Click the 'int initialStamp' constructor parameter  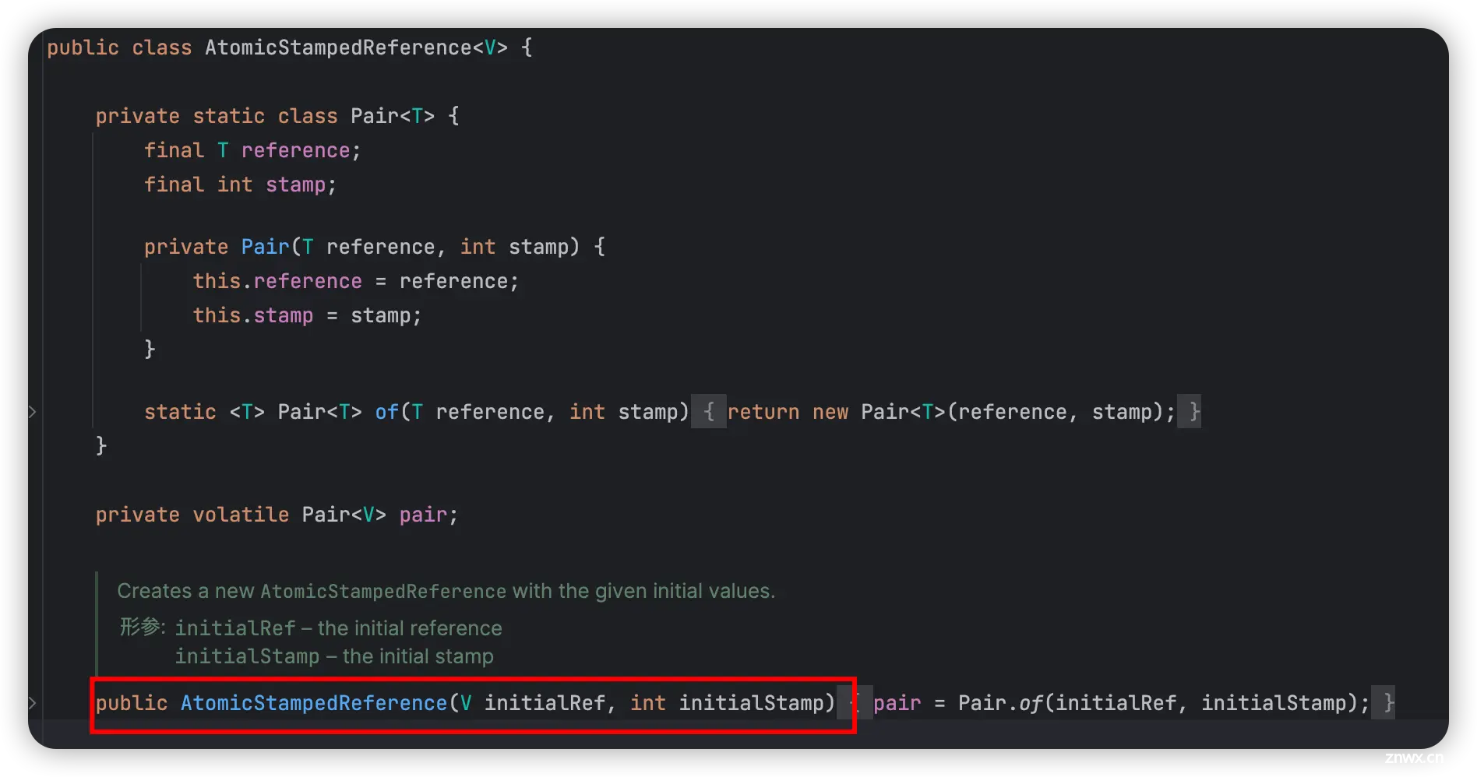[727, 703]
